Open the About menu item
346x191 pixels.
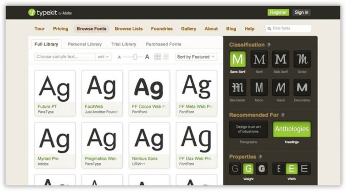tap(211, 29)
